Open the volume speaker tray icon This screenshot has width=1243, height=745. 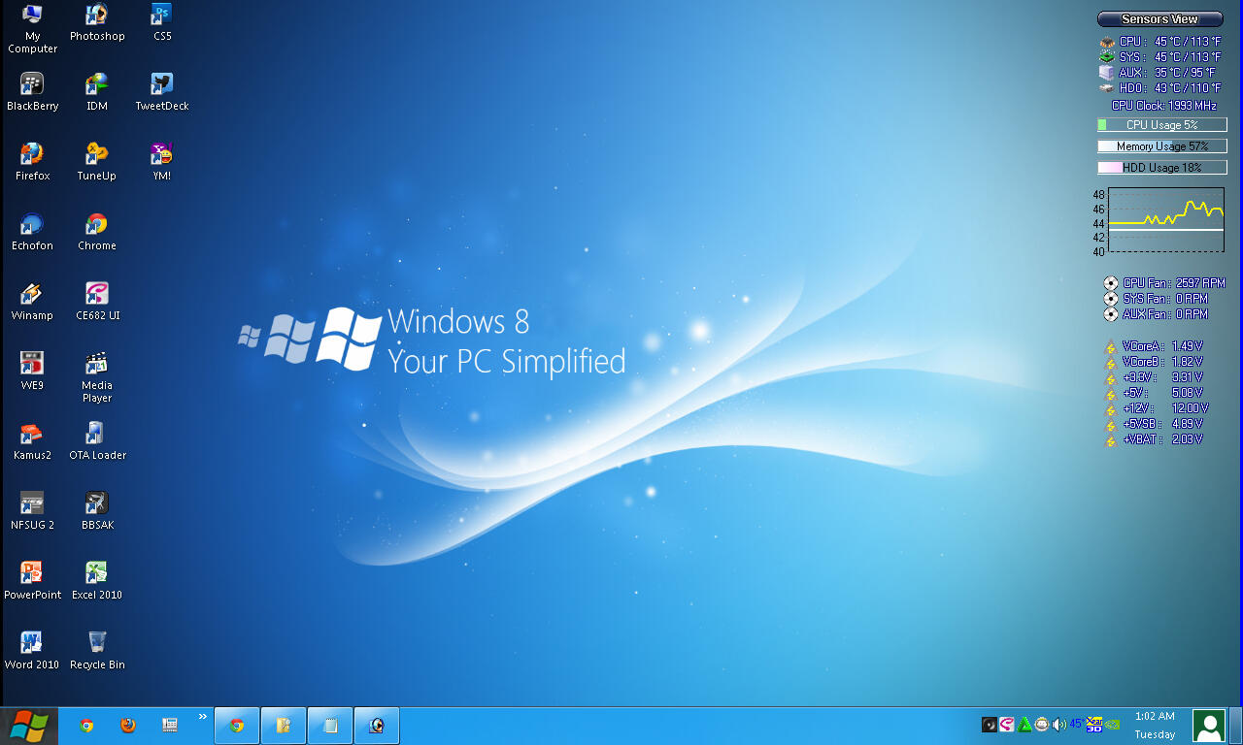click(1059, 725)
